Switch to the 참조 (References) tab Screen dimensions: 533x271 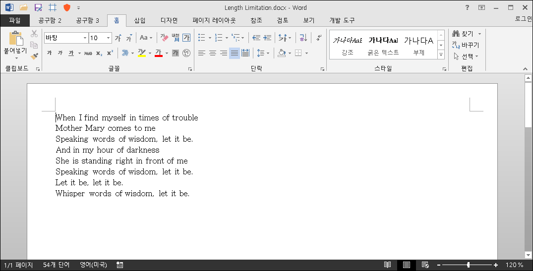[x=256, y=20]
